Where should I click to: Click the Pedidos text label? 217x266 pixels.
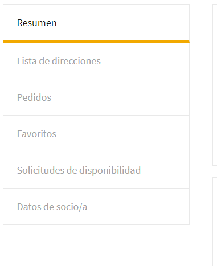tap(34, 97)
